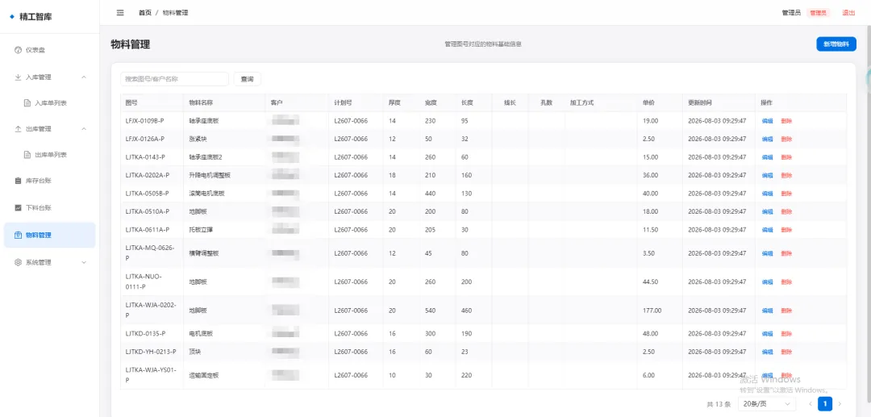Click cell LJTKD-YH-0213-P

(151, 352)
